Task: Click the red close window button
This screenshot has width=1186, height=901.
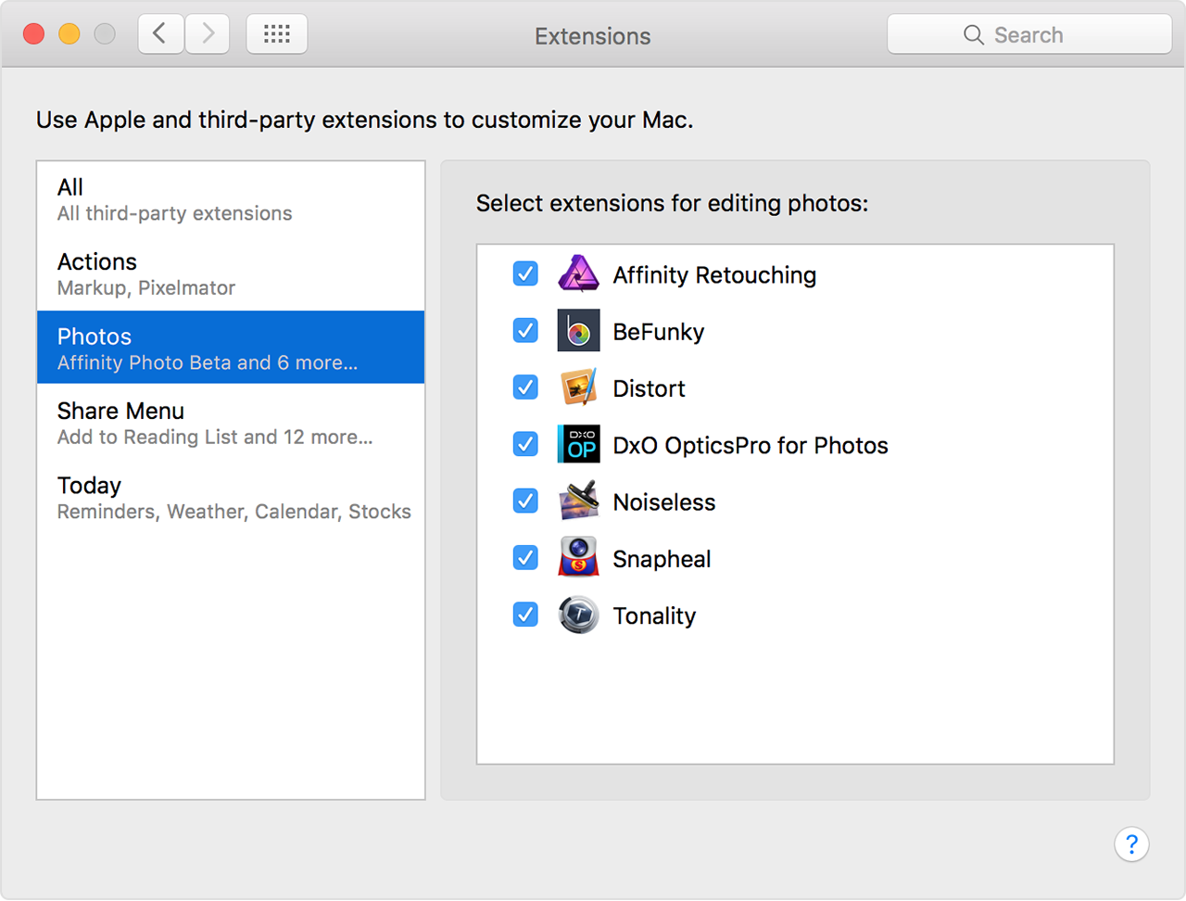Action: (x=34, y=34)
